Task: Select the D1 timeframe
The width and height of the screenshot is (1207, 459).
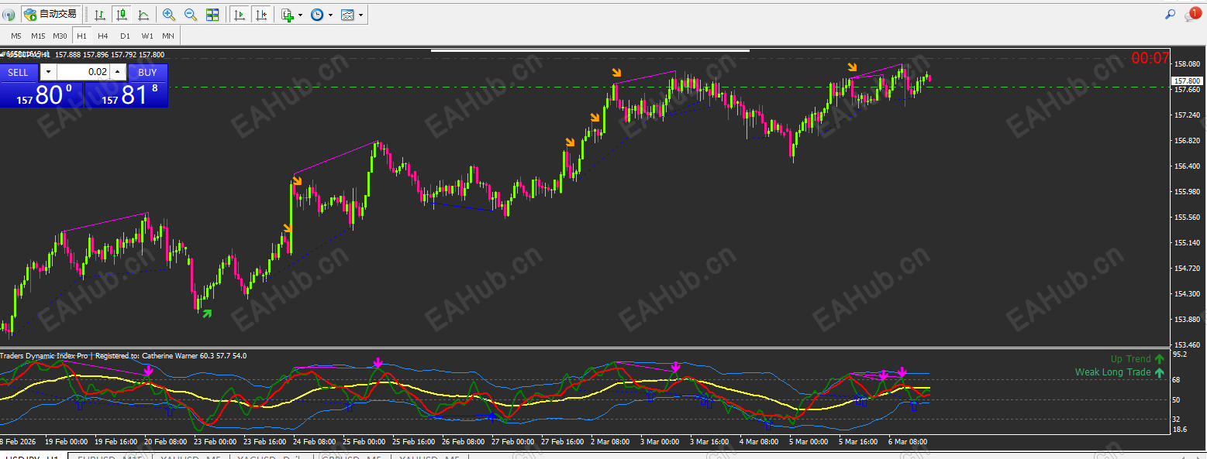Action: 125,36
